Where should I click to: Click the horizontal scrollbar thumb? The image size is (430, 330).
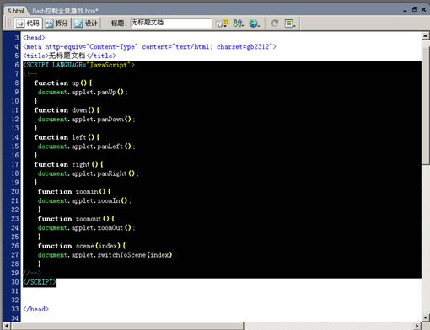127,326
